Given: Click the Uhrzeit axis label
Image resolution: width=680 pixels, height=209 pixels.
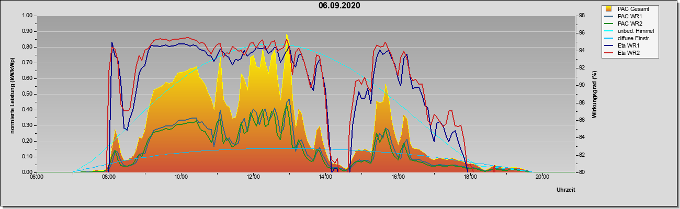Looking at the screenshot, I should 565,190.
